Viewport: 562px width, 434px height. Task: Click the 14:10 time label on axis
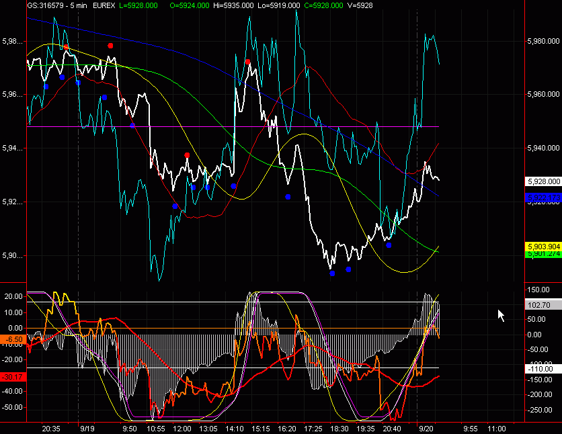point(235,428)
